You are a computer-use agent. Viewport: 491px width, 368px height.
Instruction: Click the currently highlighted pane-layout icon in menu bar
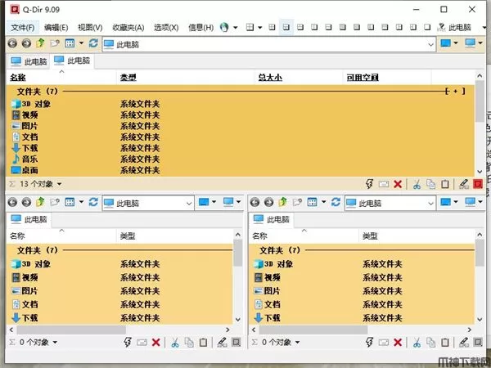pos(286,27)
